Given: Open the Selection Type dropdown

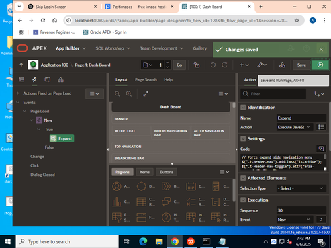Looking at the screenshot, I should tap(301, 188).
